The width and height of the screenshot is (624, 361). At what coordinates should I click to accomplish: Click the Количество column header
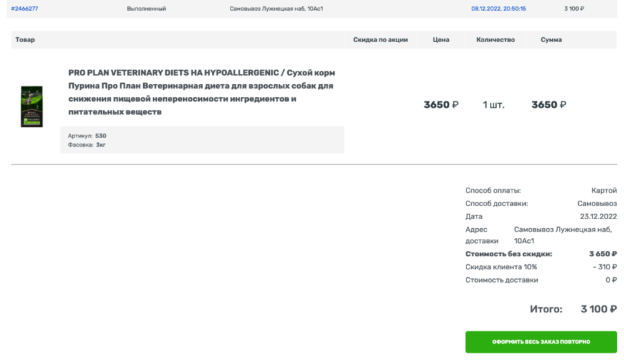[495, 40]
